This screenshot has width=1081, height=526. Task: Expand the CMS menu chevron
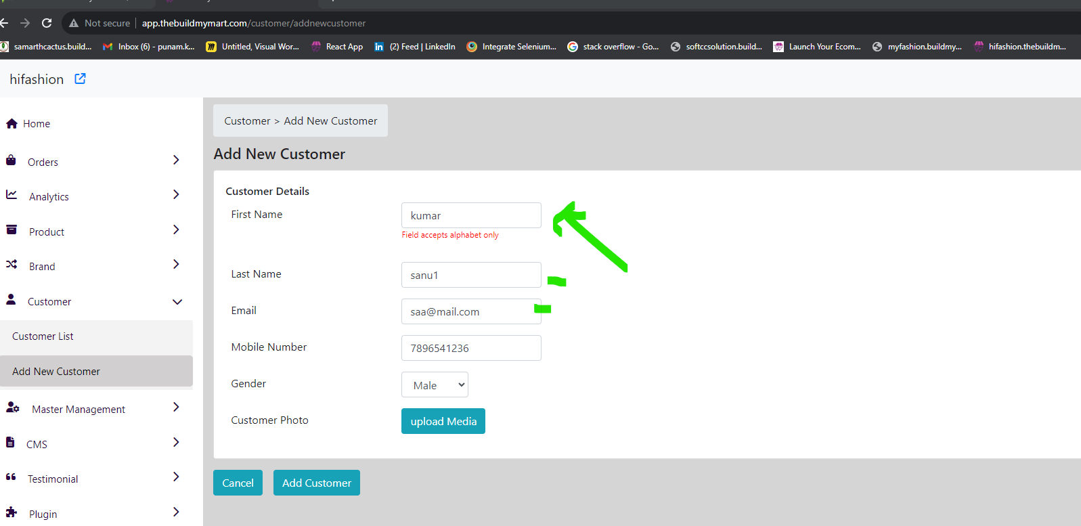176,442
